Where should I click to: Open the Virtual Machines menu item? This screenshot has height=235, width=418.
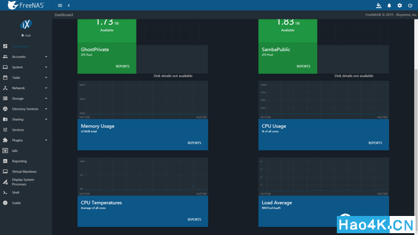click(24, 172)
